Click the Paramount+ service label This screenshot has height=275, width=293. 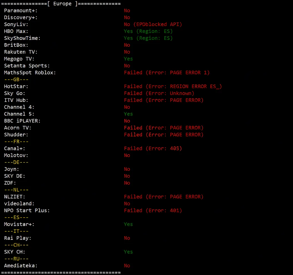pyautogui.click(x=21, y=11)
